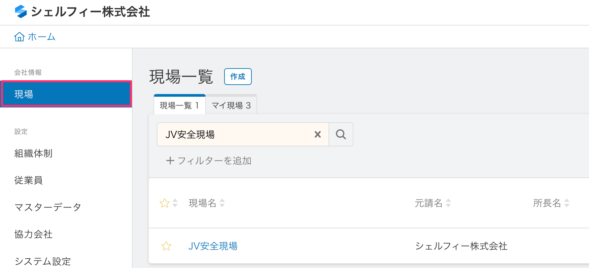Click the plus icon to add filter
This screenshot has height=268, width=589.
pos(170,161)
